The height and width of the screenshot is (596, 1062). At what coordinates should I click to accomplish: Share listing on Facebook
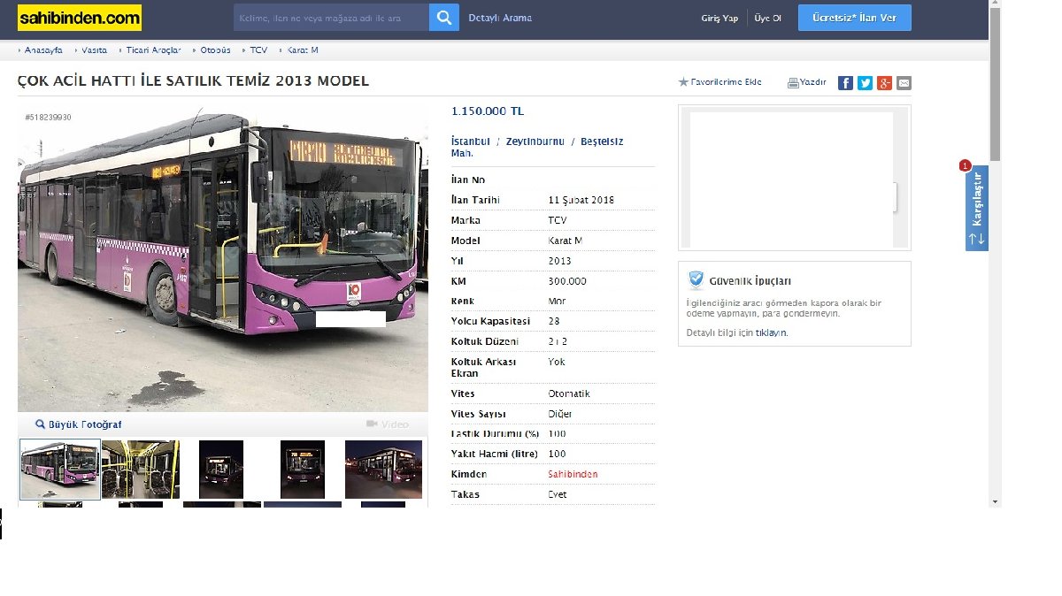coord(845,83)
